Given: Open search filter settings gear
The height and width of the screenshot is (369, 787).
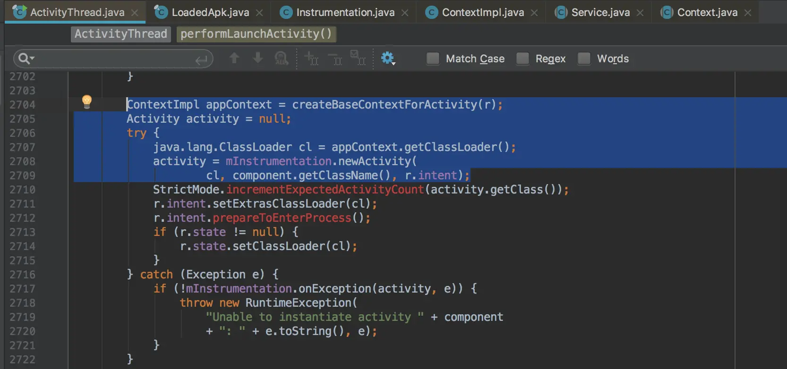Looking at the screenshot, I should coord(388,58).
